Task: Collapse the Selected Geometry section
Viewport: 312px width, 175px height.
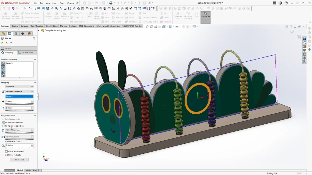Action: 35,60
